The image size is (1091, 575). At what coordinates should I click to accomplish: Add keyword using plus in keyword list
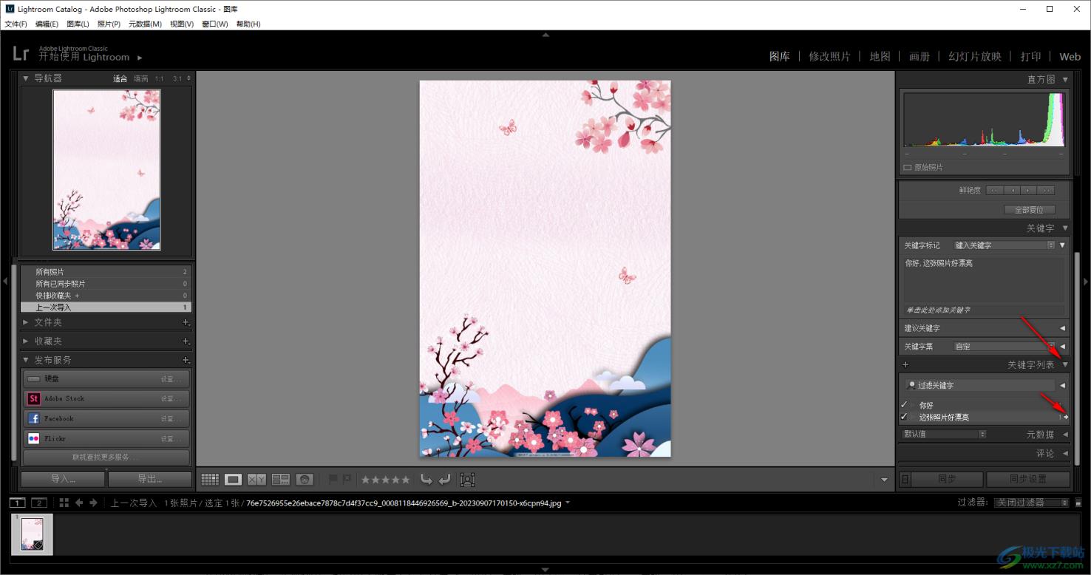(x=905, y=364)
